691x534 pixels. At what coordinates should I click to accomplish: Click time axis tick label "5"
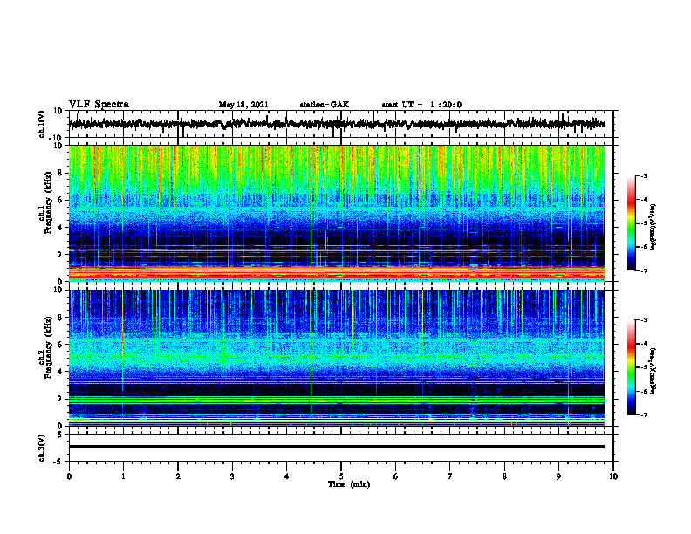click(x=341, y=476)
